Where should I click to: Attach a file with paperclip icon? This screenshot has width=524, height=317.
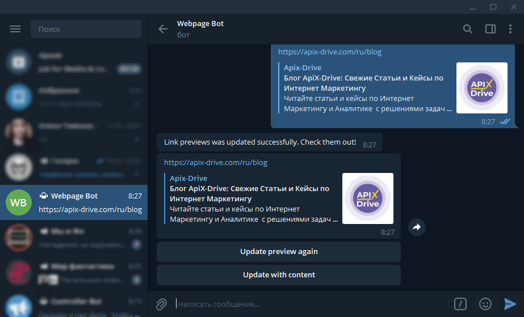click(x=161, y=304)
